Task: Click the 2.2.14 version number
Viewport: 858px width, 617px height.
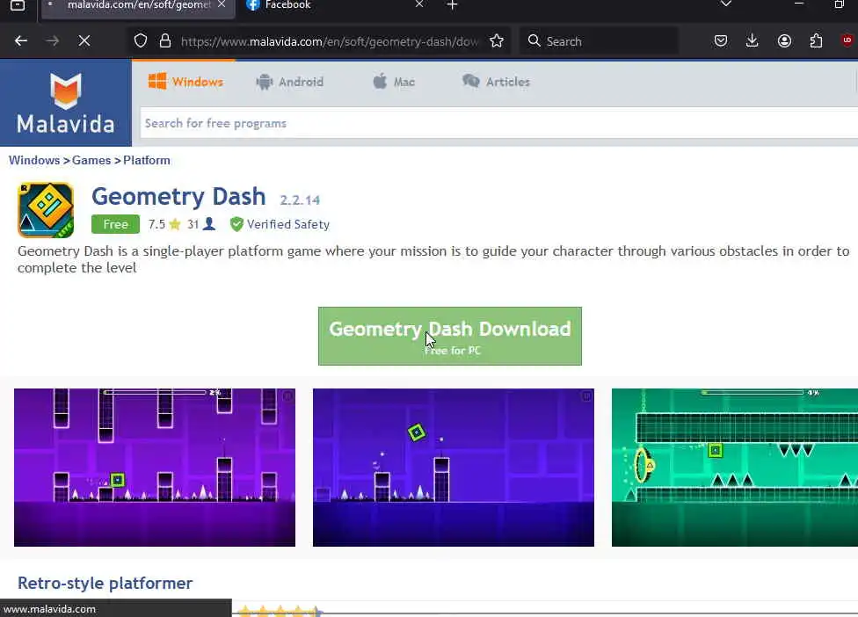Action: point(300,200)
